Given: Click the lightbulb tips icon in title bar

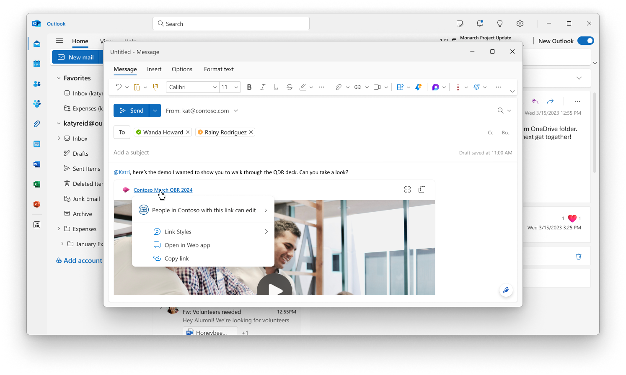Looking at the screenshot, I should click(500, 23).
